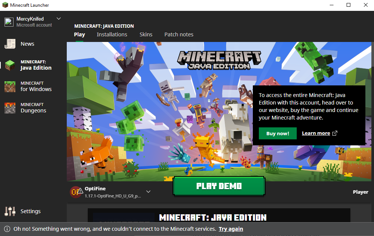Select the Java Edition grass block icon
The width and height of the screenshot is (374, 236).
[10, 65]
